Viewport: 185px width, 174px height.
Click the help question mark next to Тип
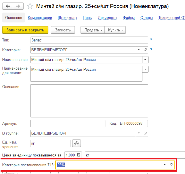[151, 40]
